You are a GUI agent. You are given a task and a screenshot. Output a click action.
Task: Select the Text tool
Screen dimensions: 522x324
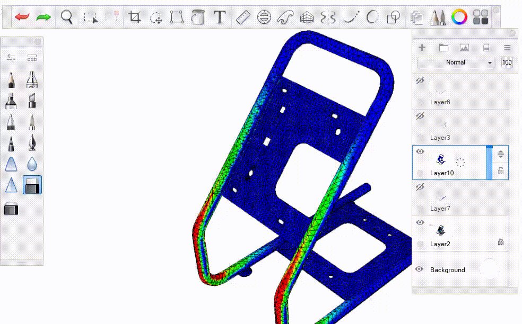[x=220, y=17]
